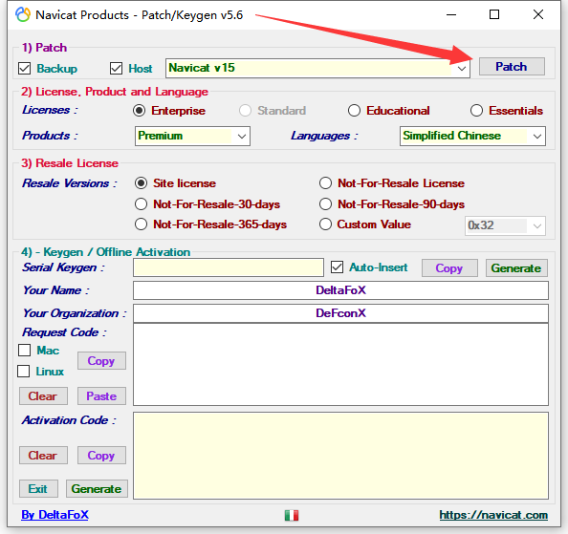Image resolution: width=568 pixels, height=534 pixels.
Task: Click the Navicat app icon in the title bar
Action: [x=23, y=15]
